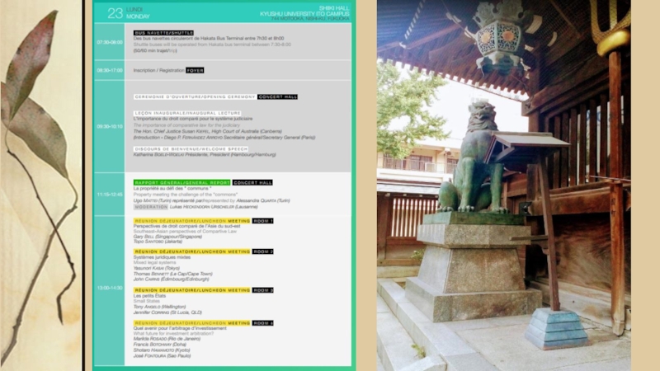This screenshot has width=660, height=371.
Task: Select the FOYER tag beside Registration
Action: point(195,71)
